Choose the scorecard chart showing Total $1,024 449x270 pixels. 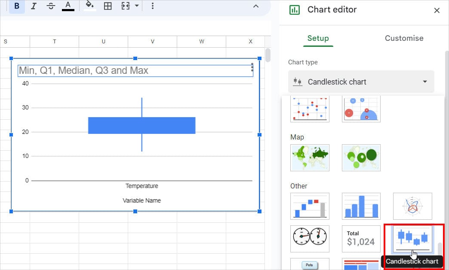click(x=361, y=239)
